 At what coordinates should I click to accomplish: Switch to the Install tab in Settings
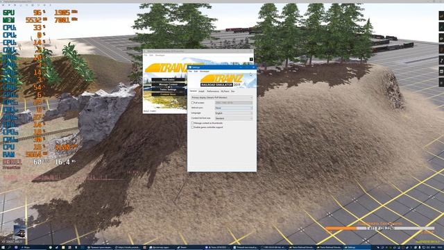click(201, 91)
